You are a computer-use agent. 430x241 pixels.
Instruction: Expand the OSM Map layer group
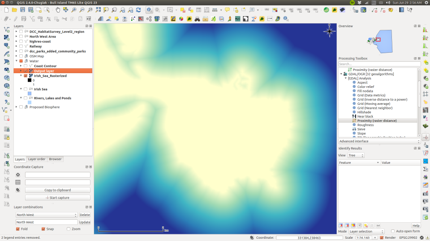coord(16,56)
